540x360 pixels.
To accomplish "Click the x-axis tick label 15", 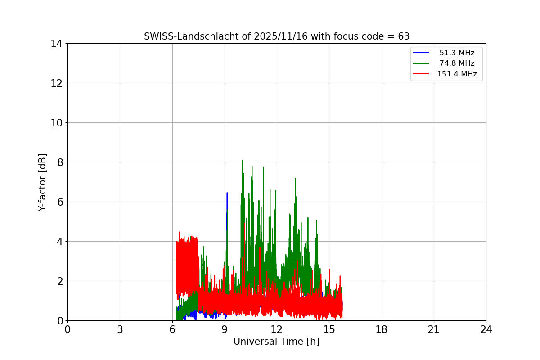I will coord(329,329).
